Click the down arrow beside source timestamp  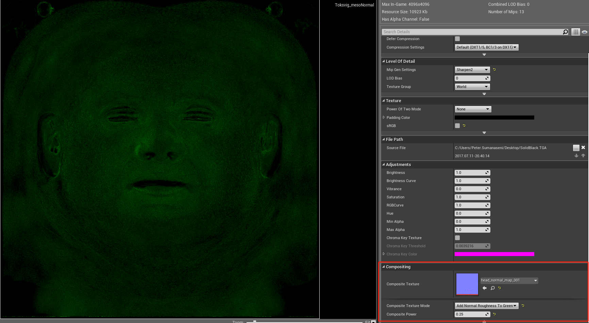[576, 156]
